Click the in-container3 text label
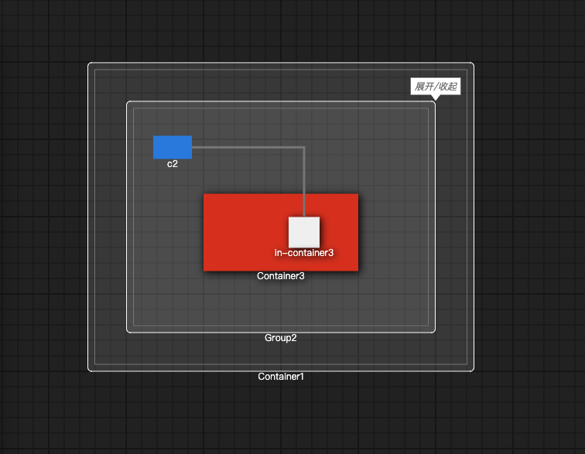Screen dimensions: 585x454 [304, 253]
